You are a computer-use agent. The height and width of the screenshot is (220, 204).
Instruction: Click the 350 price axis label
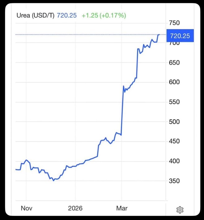tap(174, 181)
